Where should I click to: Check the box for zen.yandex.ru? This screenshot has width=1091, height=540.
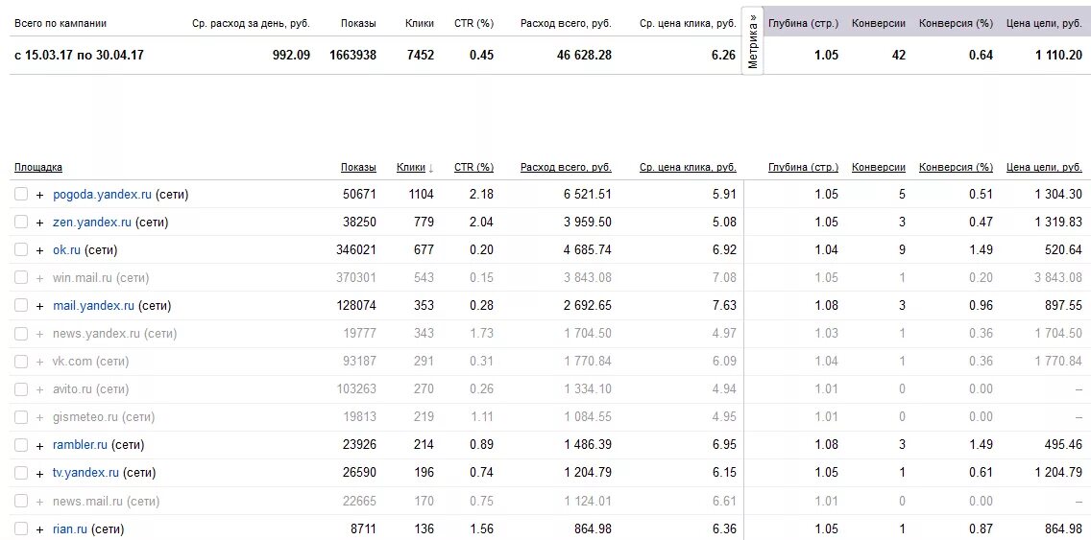(x=21, y=222)
